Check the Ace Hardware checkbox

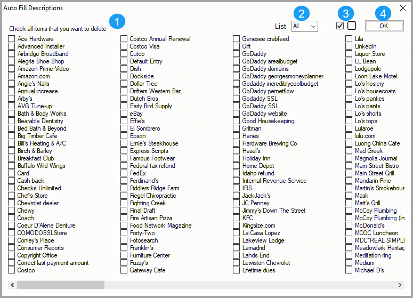coord(11,39)
